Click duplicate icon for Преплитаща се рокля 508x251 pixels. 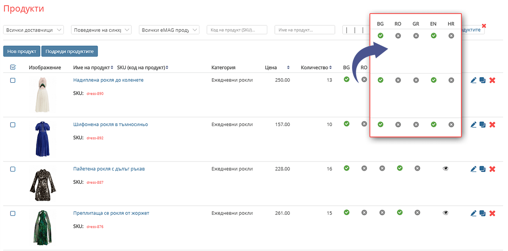pos(483,213)
